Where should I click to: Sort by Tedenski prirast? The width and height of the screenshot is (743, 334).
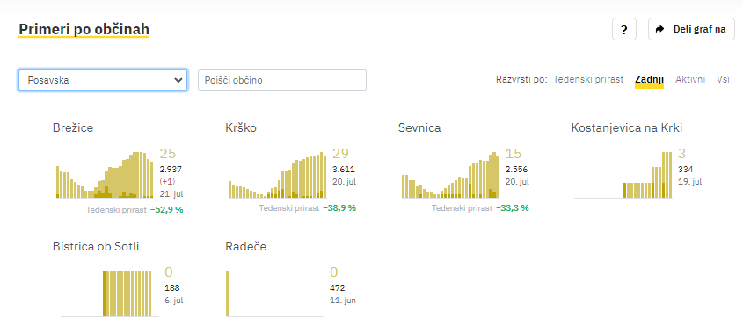point(588,80)
